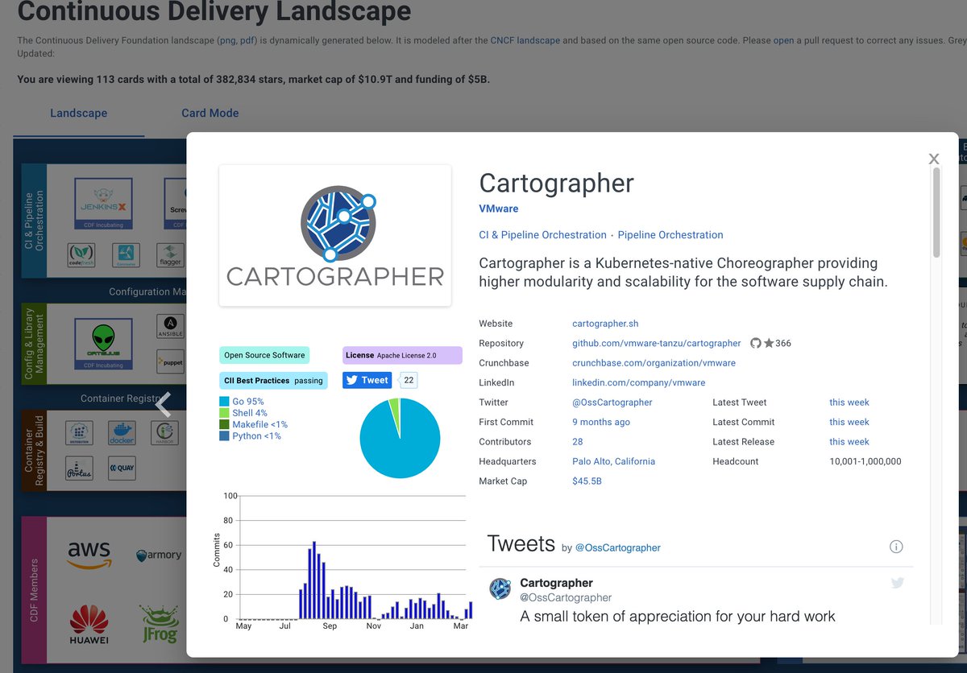This screenshot has height=673, width=967.
Task: Open the CNCF landscape link
Action: coord(525,40)
